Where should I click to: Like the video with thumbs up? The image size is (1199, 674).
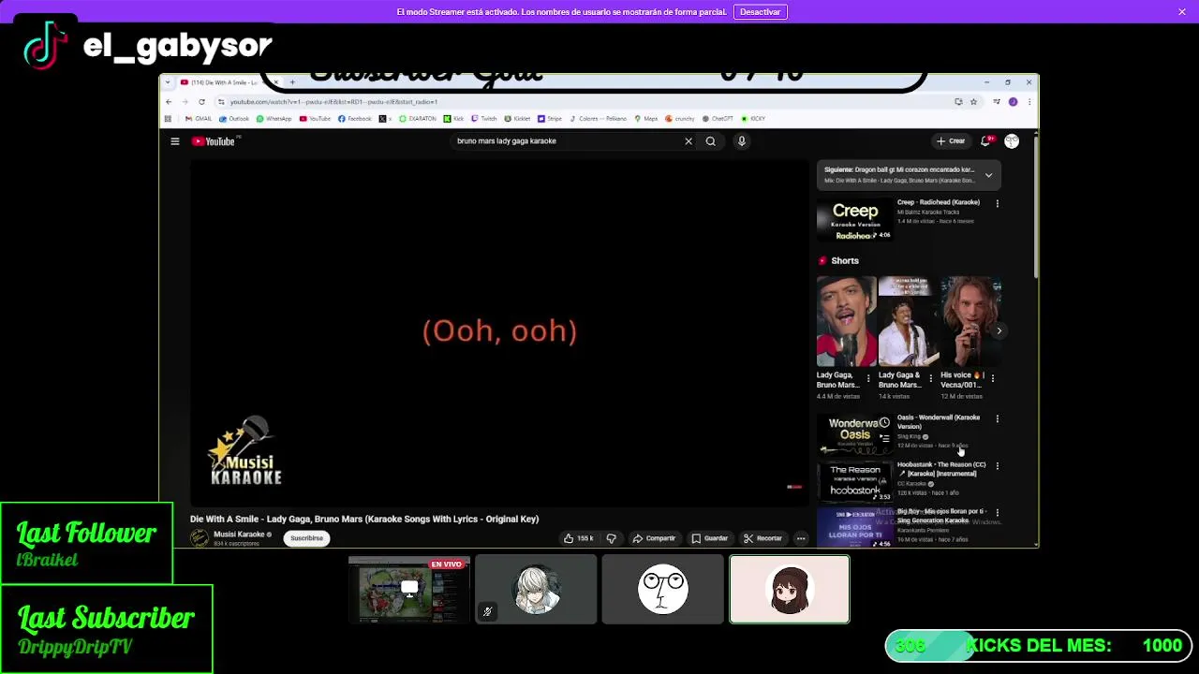pos(578,538)
